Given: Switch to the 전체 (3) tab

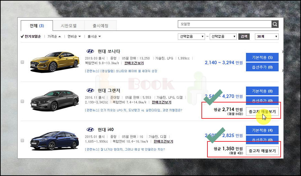Looking at the screenshot, I should (37, 26).
